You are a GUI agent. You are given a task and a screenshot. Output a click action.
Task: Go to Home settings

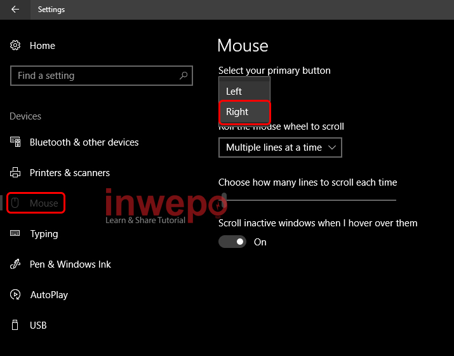(x=42, y=46)
